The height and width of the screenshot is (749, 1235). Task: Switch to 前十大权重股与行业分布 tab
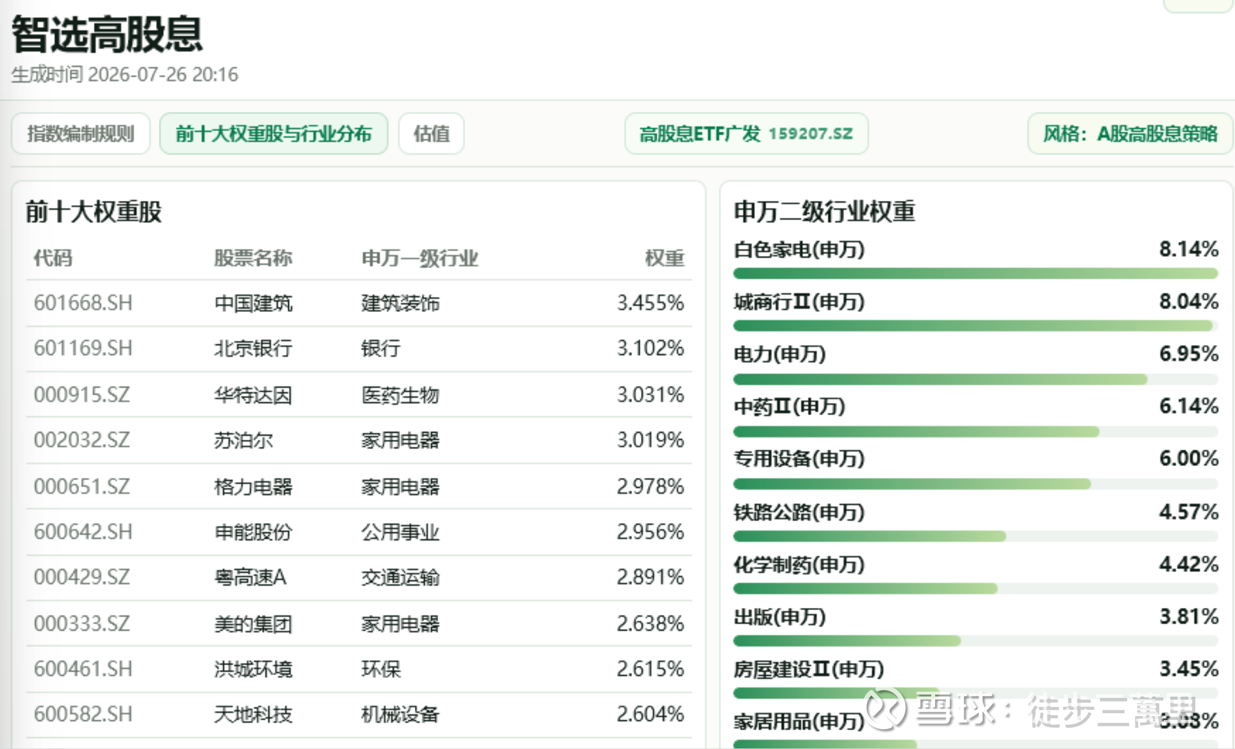(x=273, y=133)
